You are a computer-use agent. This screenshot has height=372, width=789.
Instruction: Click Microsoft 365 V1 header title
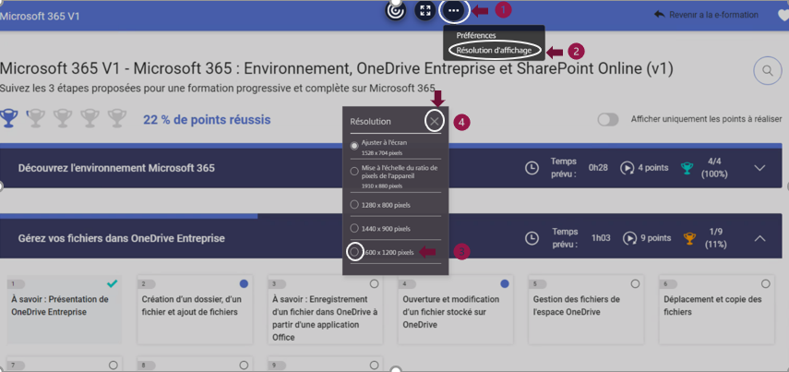point(40,16)
